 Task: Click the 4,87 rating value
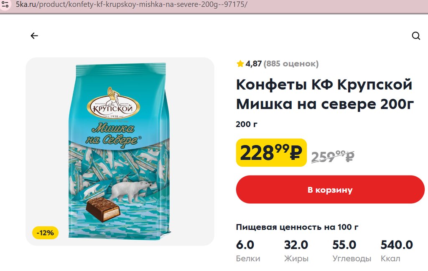[254, 64]
